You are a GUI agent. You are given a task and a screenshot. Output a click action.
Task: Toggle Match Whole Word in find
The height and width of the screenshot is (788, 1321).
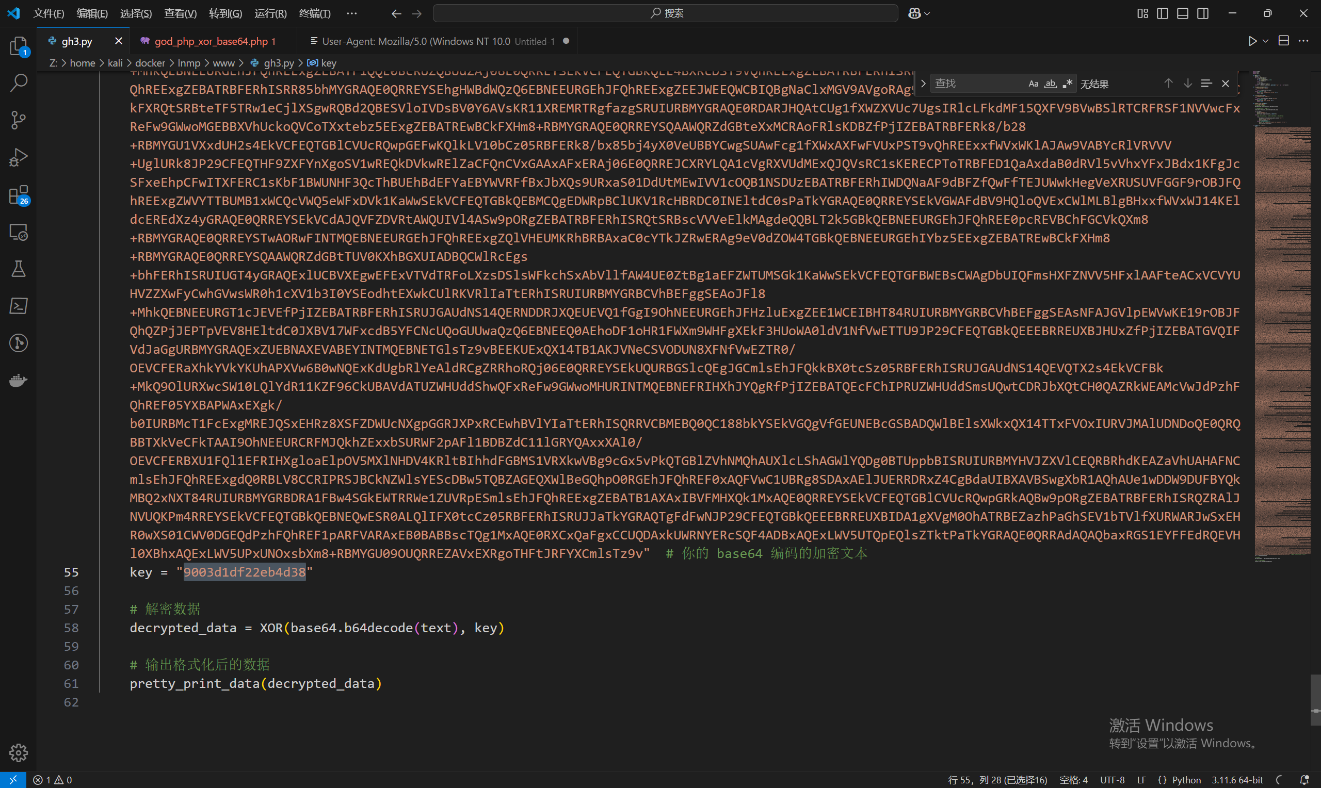click(x=1050, y=84)
